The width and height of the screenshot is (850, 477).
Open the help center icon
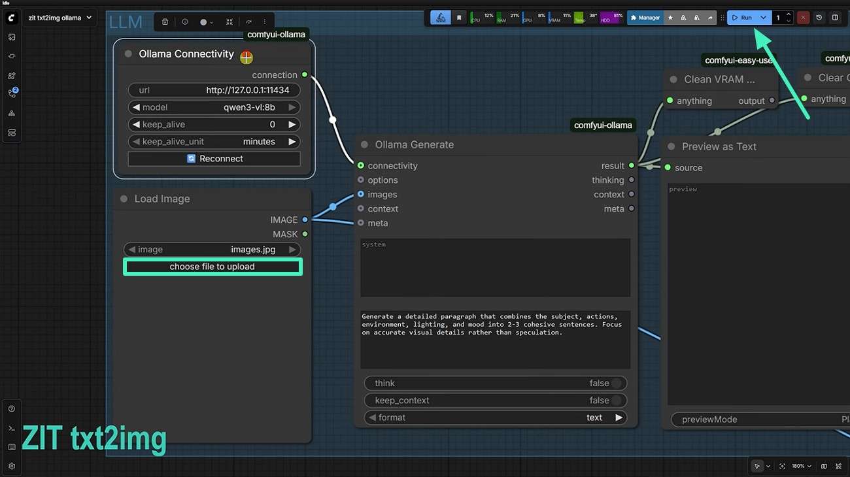pyautogui.click(x=12, y=409)
